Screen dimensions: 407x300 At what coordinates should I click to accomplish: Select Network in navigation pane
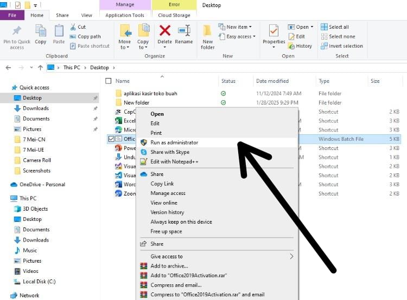(29, 295)
